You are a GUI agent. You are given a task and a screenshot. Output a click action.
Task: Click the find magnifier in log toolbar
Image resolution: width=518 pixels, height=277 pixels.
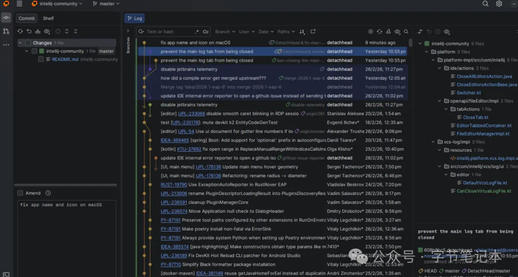(406, 32)
